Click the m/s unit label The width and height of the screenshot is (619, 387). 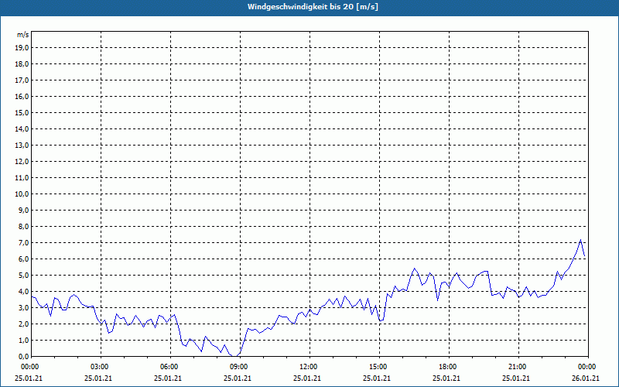23,35
